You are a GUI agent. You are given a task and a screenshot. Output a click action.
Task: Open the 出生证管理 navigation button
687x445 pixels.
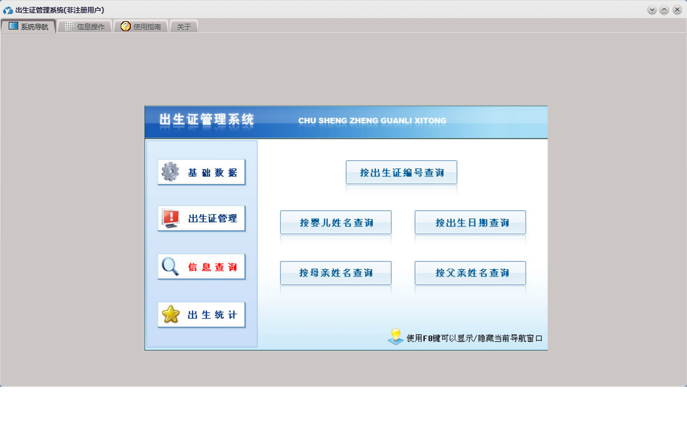click(201, 218)
